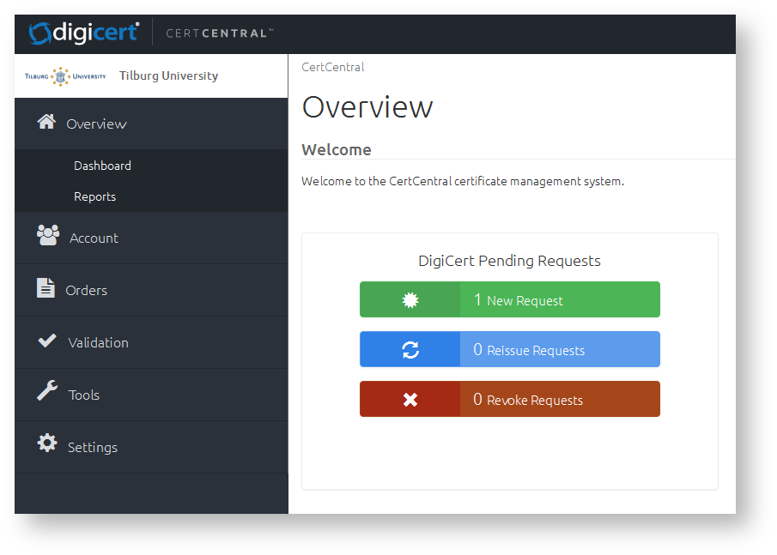This screenshot has width=777, height=555.
Task: Click the Settings gear icon
Action: click(x=47, y=443)
